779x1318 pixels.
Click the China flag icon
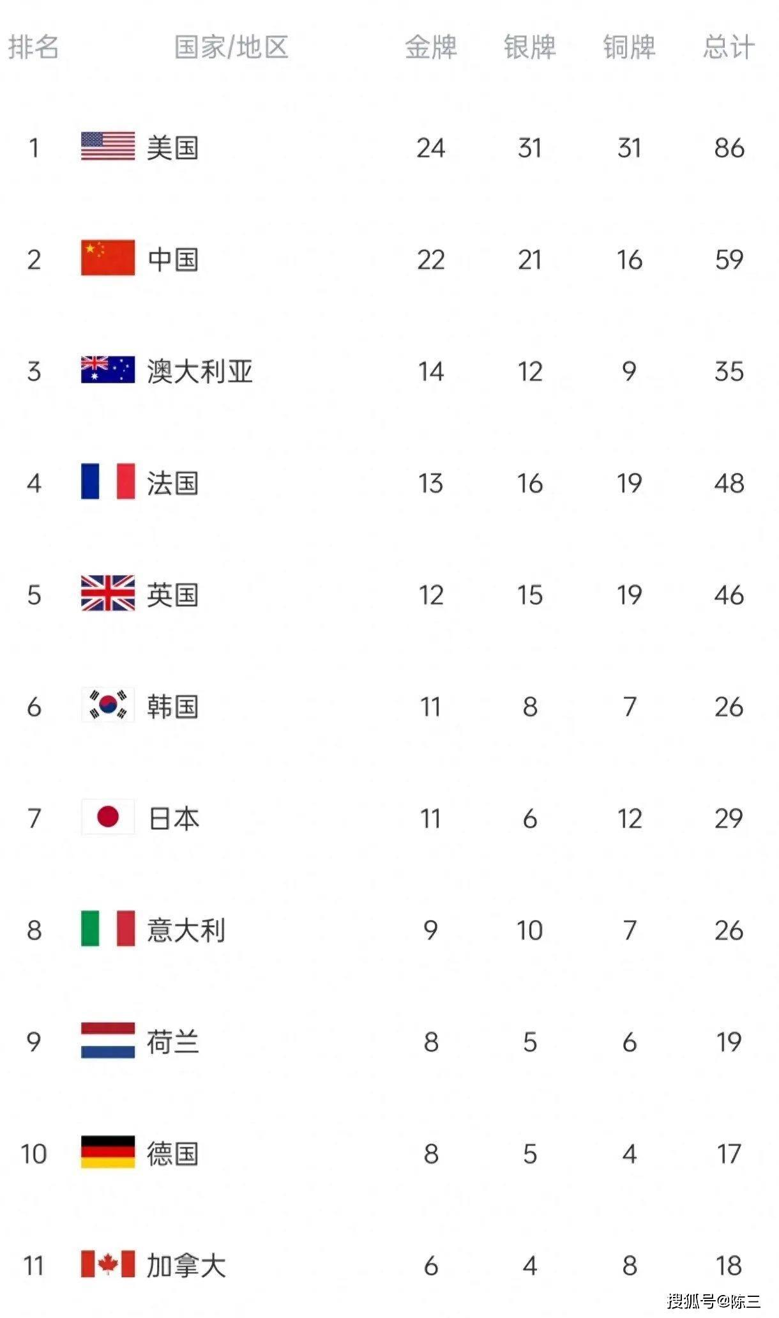pyautogui.click(x=108, y=257)
